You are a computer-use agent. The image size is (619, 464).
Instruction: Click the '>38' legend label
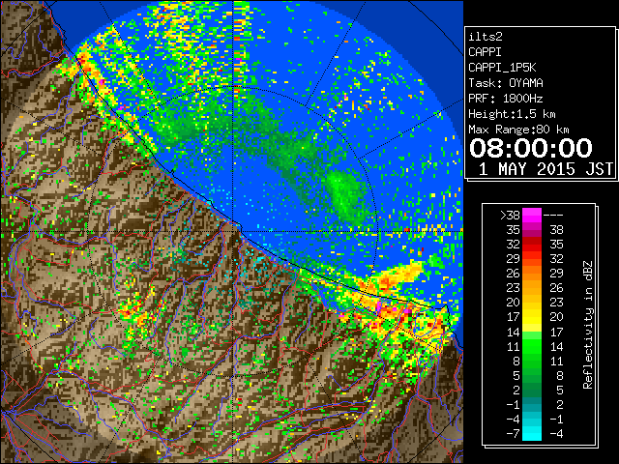pos(510,216)
